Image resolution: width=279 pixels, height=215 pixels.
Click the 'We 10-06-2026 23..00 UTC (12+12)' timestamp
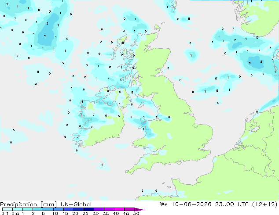point(219,204)
